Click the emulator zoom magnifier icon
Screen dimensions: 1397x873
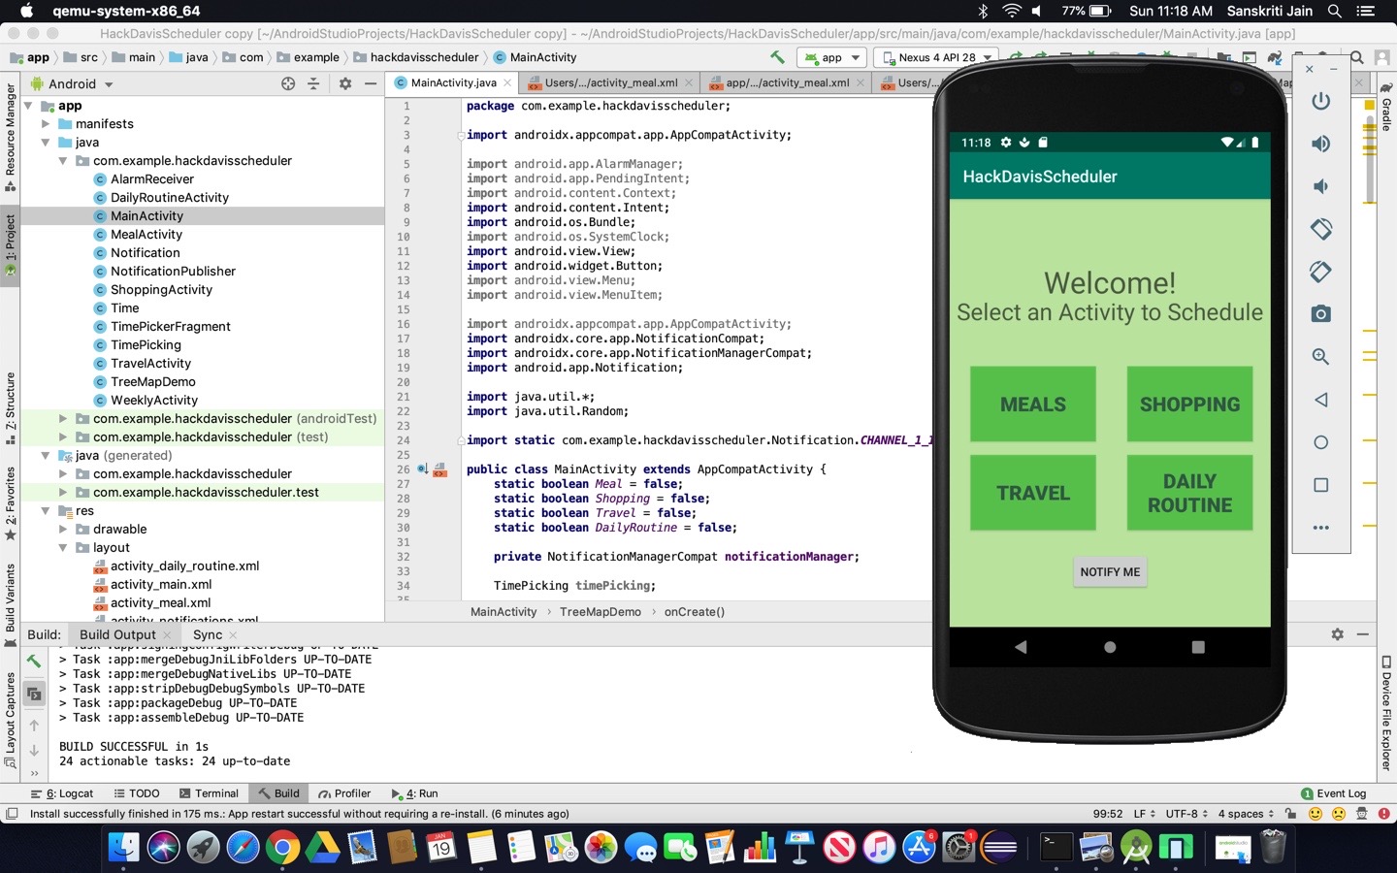tap(1320, 357)
